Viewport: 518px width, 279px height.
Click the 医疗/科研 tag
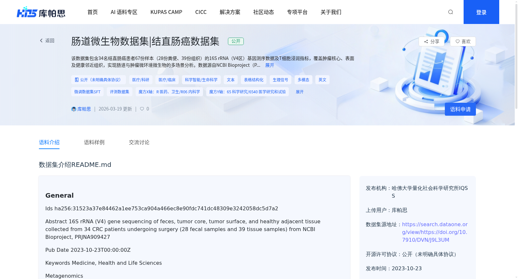(x=141, y=80)
